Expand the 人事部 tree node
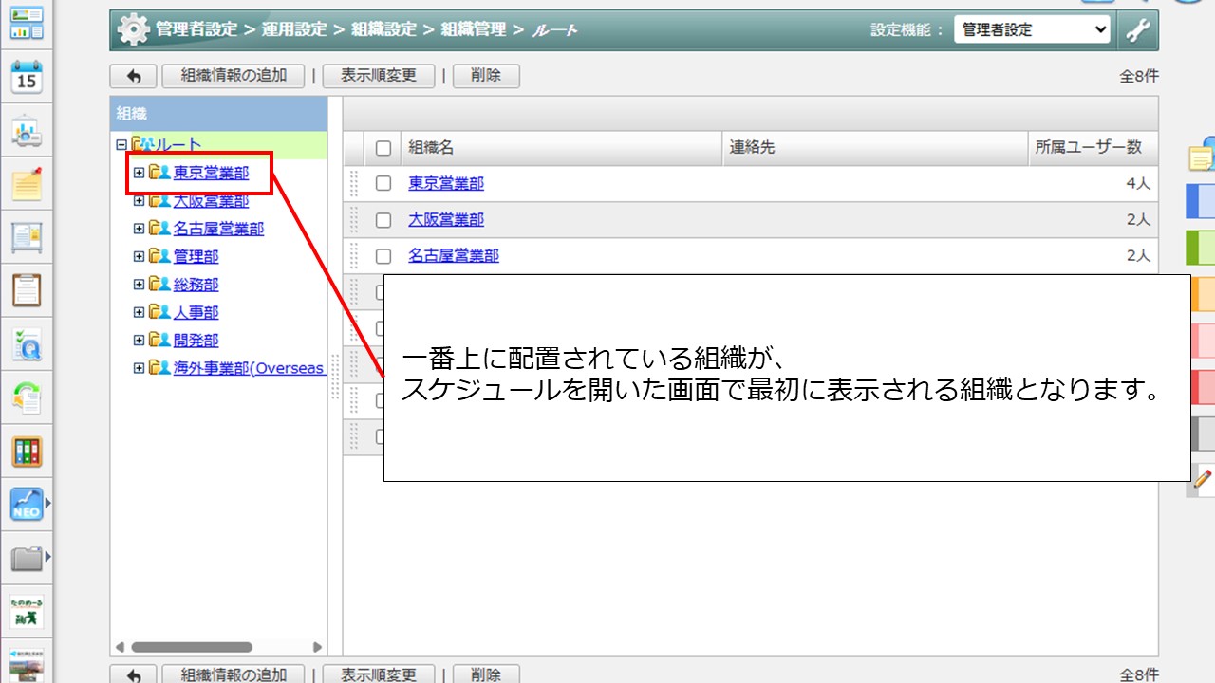Image resolution: width=1215 pixels, height=683 pixels. [139, 312]
